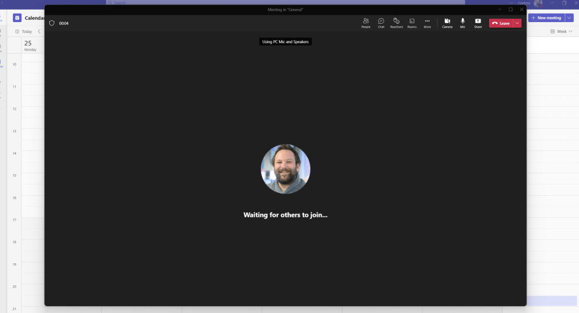Image resolution: width=579 pixels, height=313 pixels.
Task: Open the meeting Chat panel
Action: [x=381, y=23]
